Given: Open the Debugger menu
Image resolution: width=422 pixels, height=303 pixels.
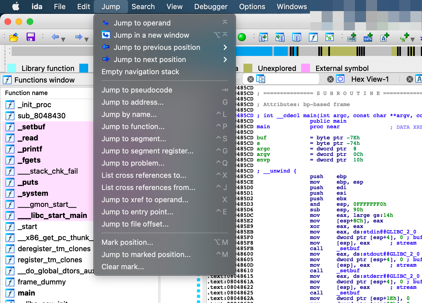Looking at the screenshot, I should point(211,7).
